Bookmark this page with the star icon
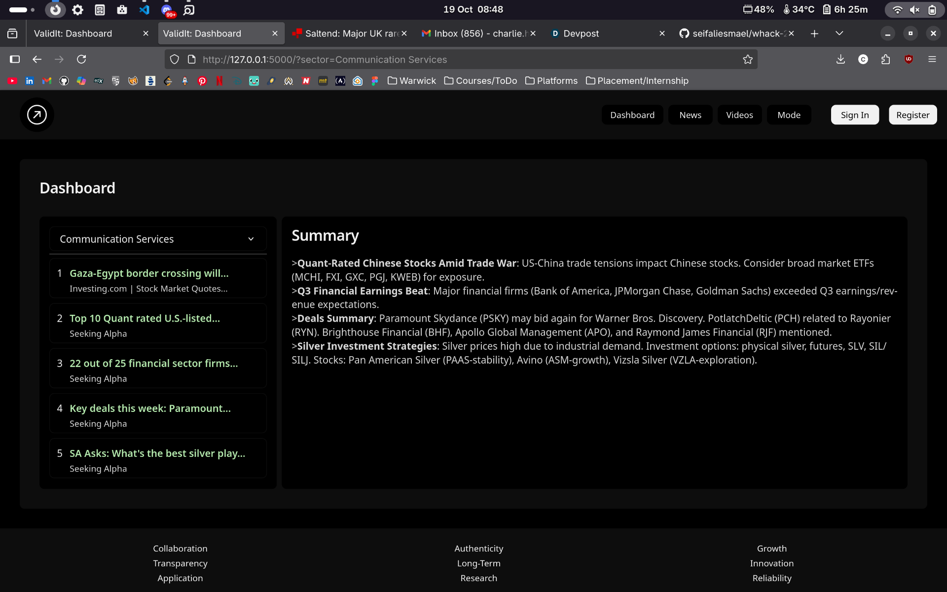The height and width of the screenshot is (592, 947). pyautogui.click(x=748, y=60)
